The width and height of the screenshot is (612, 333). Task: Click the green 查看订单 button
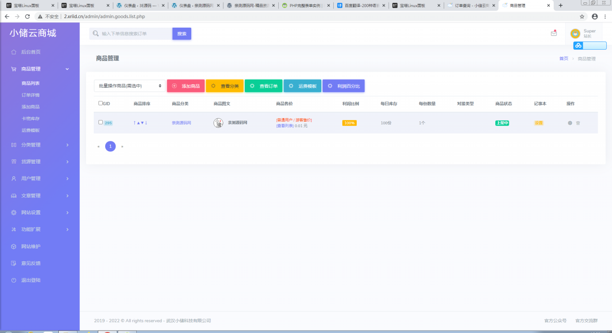(264, 86)
